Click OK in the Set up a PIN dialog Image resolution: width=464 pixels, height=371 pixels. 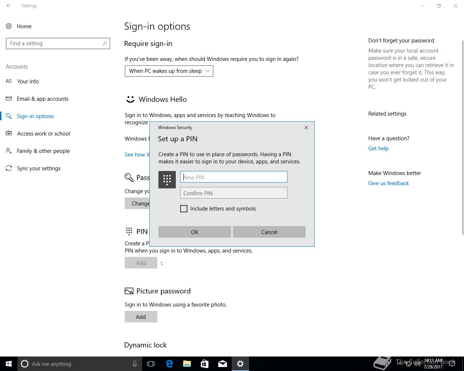[x=195, y=232]
